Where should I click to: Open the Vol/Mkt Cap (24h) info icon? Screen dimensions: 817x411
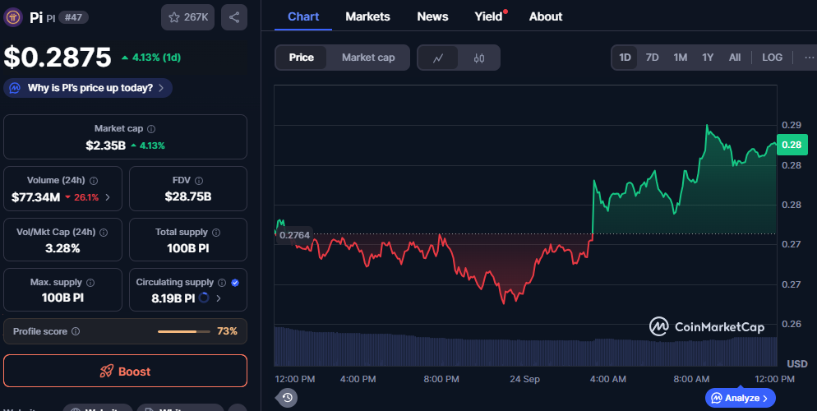click(104, 233)
